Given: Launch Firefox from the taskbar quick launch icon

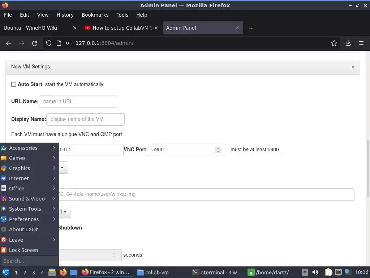Looking at the screenshot, I should (x=63, y=272).
